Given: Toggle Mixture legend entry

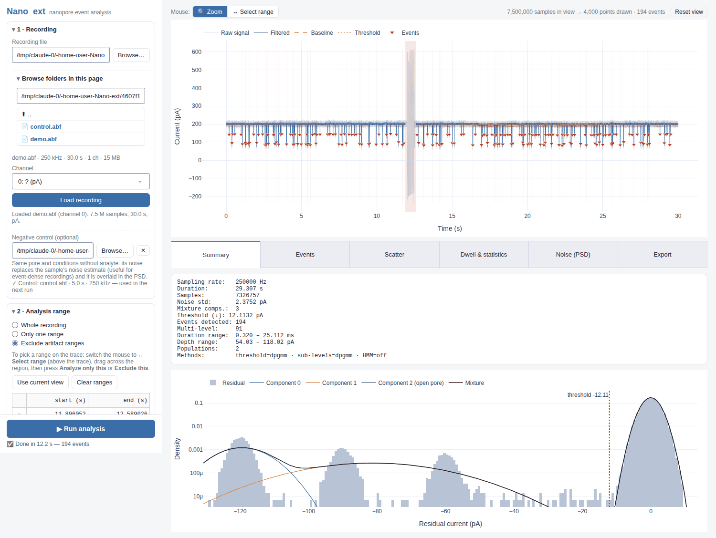Looking at the screenshot, I should click(x=466, y=383).
